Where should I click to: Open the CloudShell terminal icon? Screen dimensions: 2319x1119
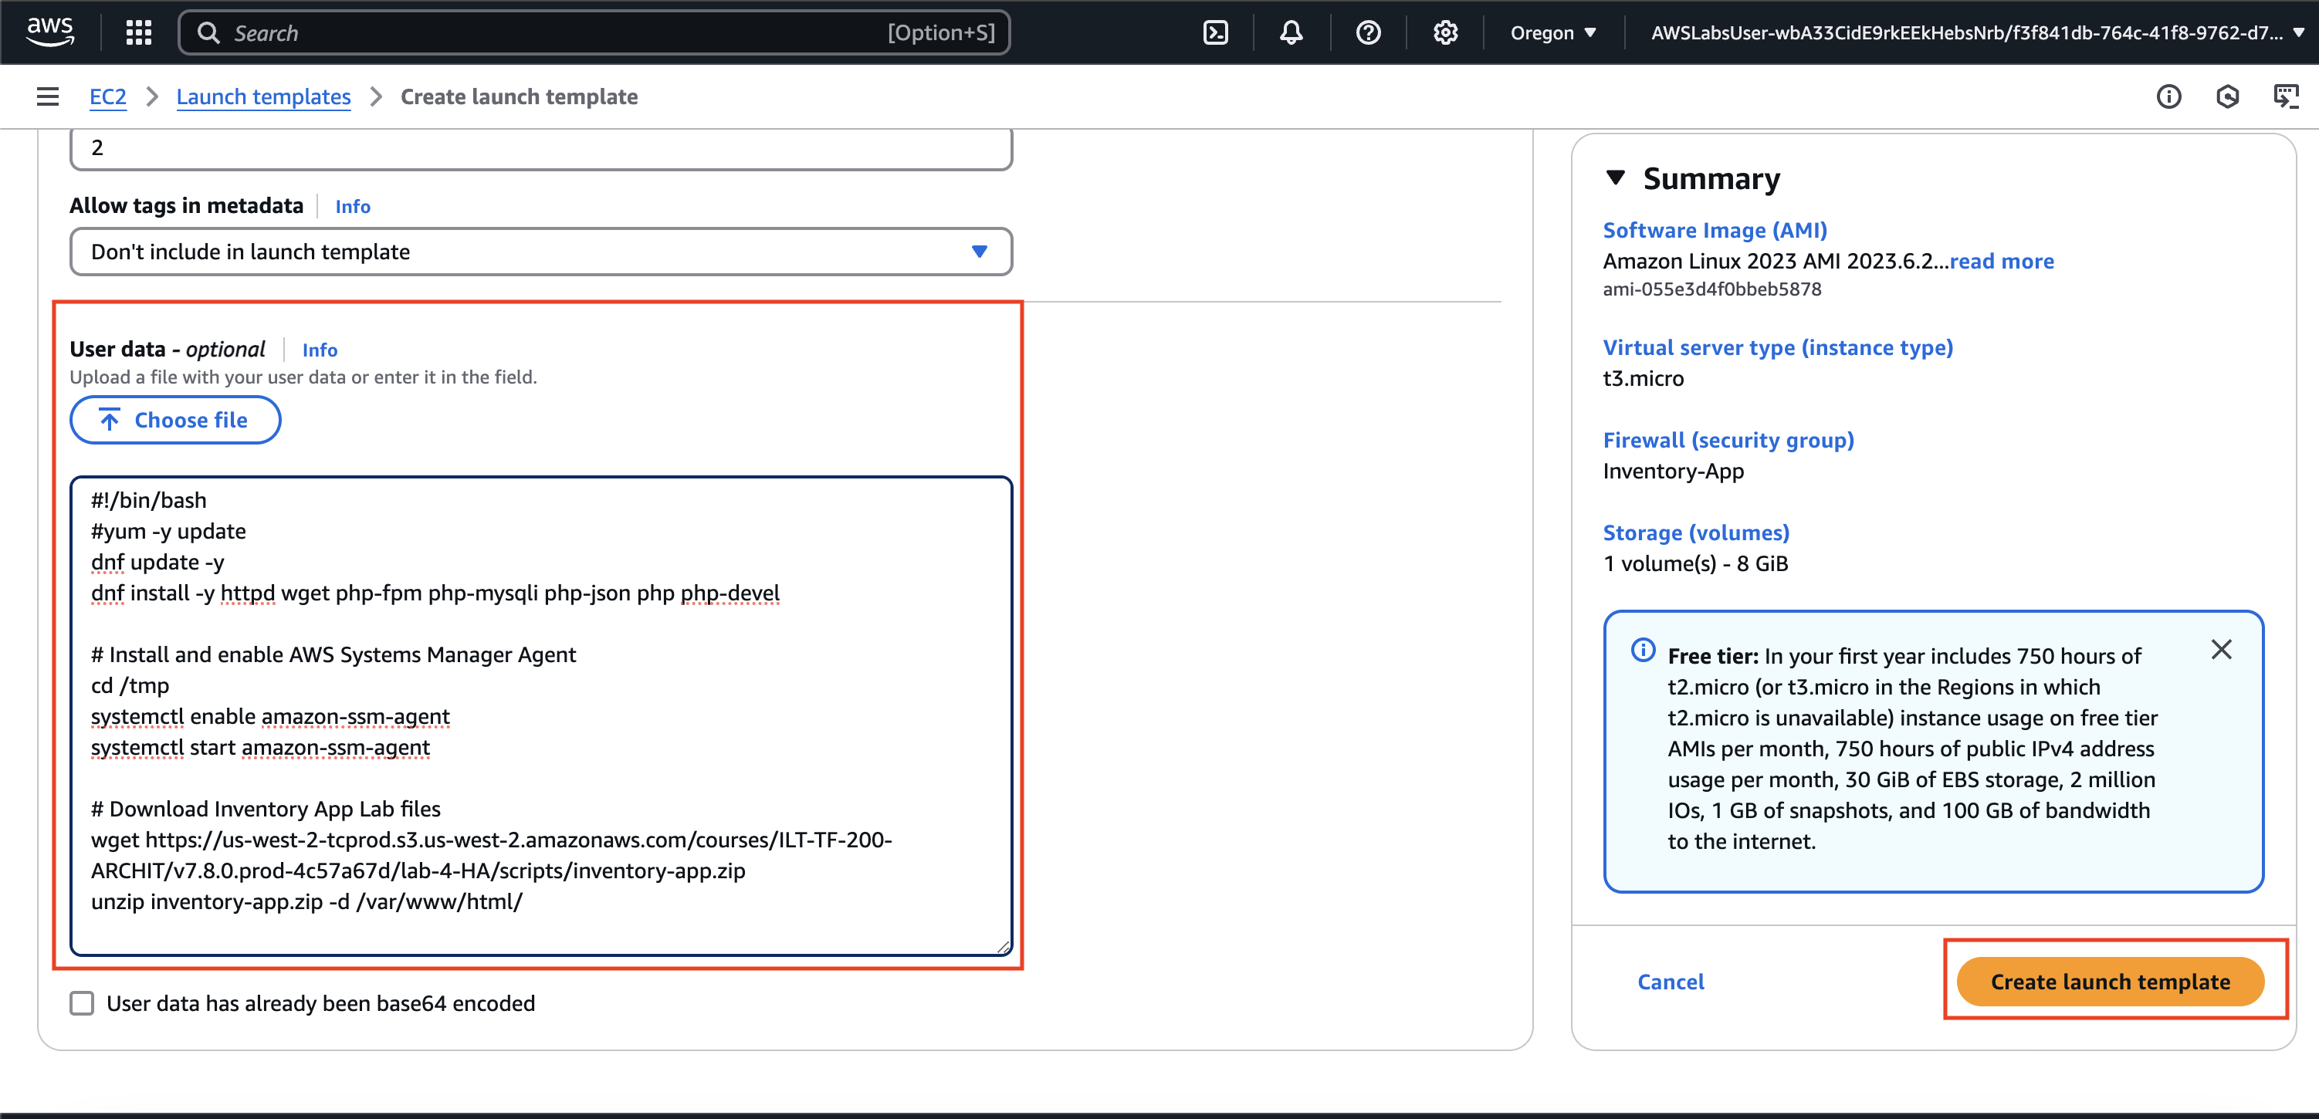click(x=1215, y=32)
